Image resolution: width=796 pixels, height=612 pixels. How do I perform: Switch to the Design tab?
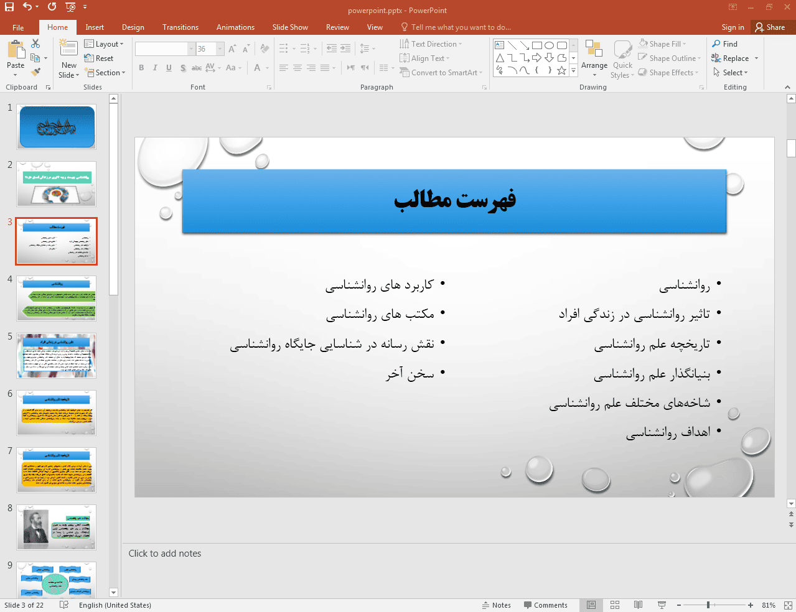[133, 27]
